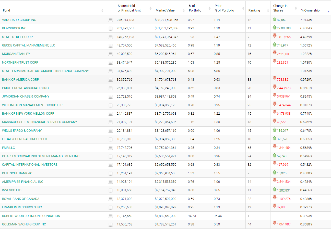Open grid icon for Massachusetts Financial Services
This screenshot has width=331, height=229.
click(111, 122)
